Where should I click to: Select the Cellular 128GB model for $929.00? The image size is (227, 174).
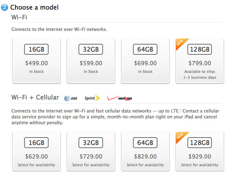(200, 151)
